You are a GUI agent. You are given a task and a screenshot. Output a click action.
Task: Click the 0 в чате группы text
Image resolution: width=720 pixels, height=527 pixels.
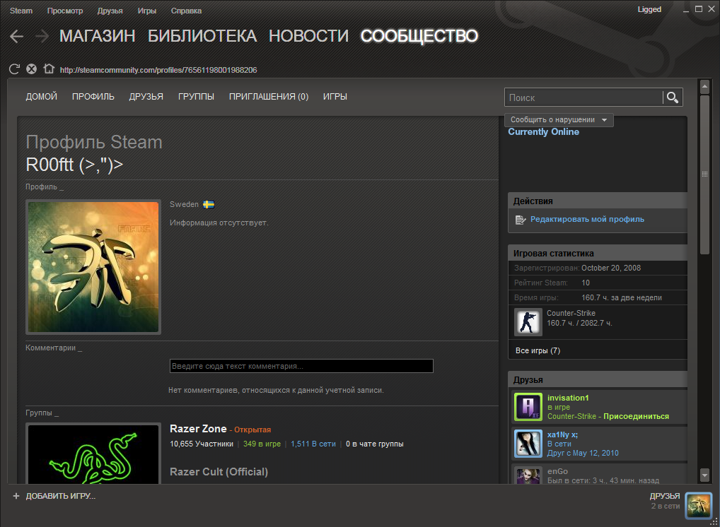pyautogui.click(x=375, y=444)
